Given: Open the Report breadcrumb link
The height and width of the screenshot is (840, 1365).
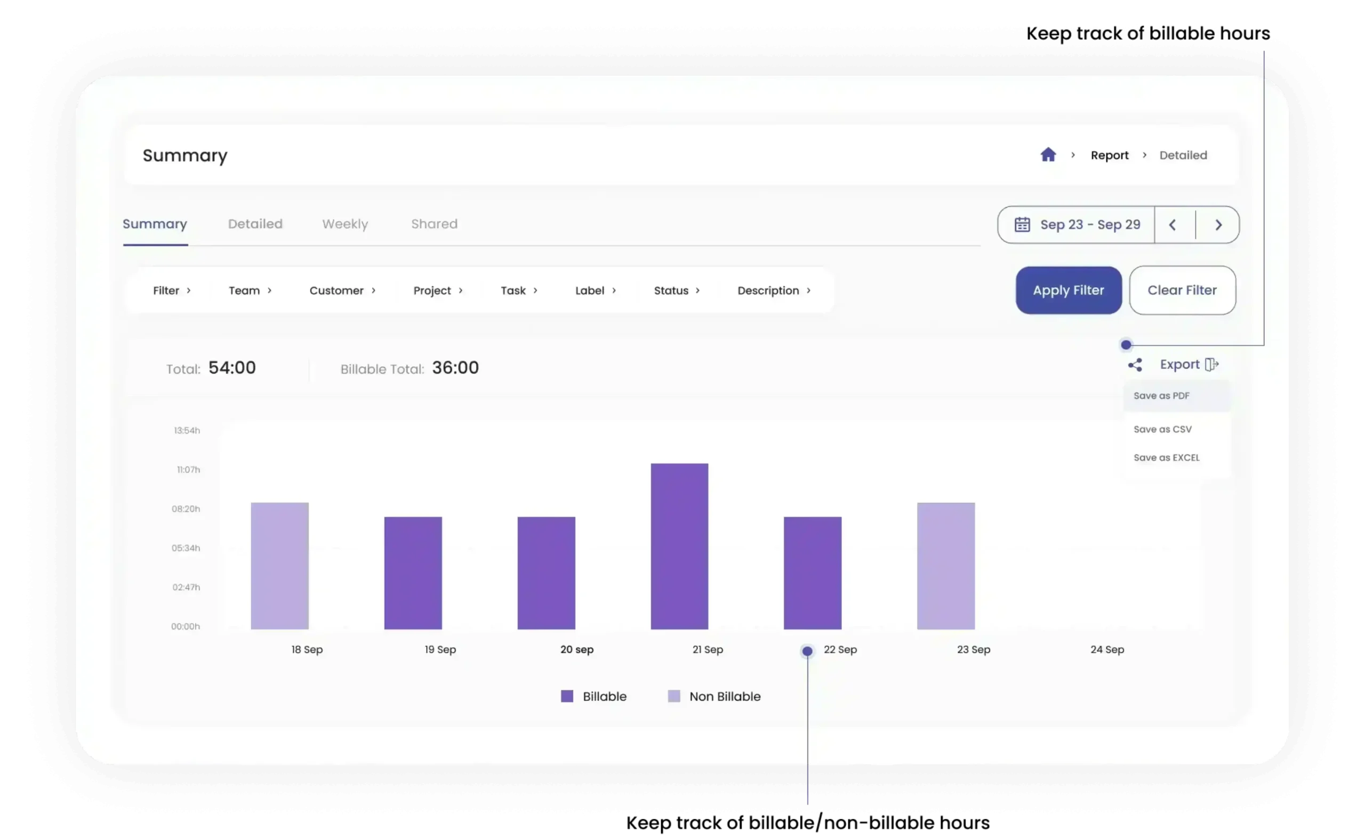Looking at the screenshot, I should [x=1110, y=155].
